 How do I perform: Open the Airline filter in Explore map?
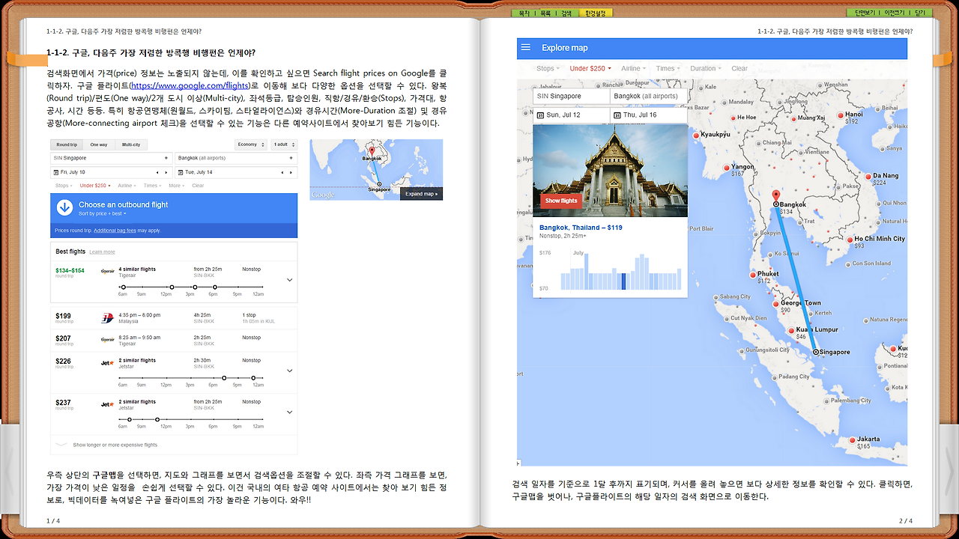click(634, 68)
